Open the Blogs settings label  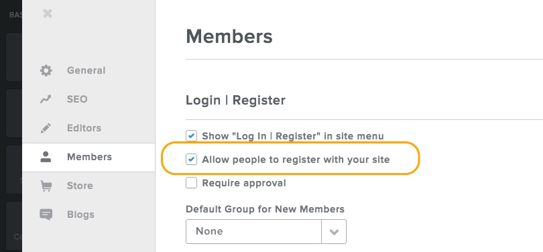(80, 214)
